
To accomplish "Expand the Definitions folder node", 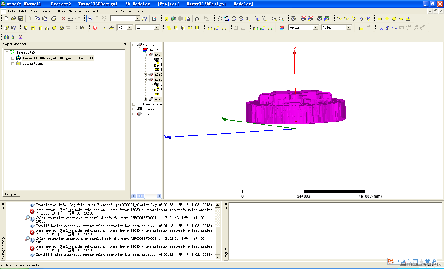I will (13, 64).
